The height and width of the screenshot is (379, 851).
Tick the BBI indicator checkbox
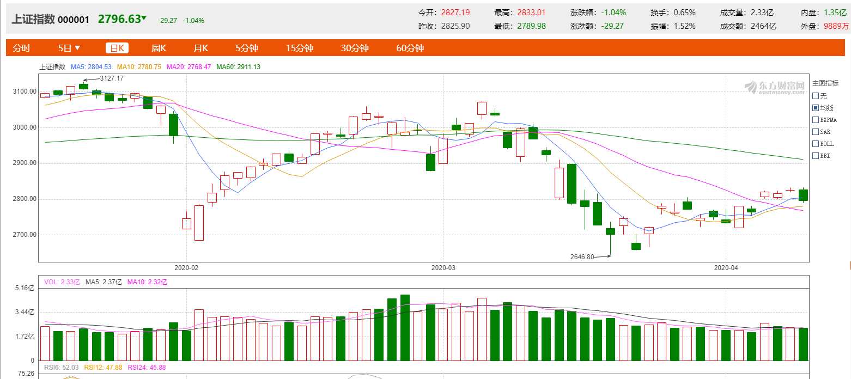pos(816,156)
